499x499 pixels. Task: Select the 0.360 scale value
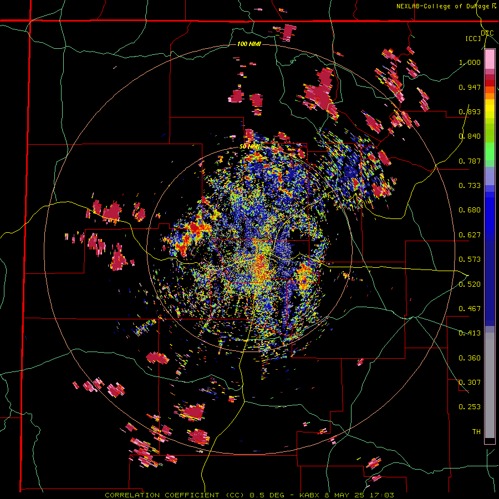470,358
